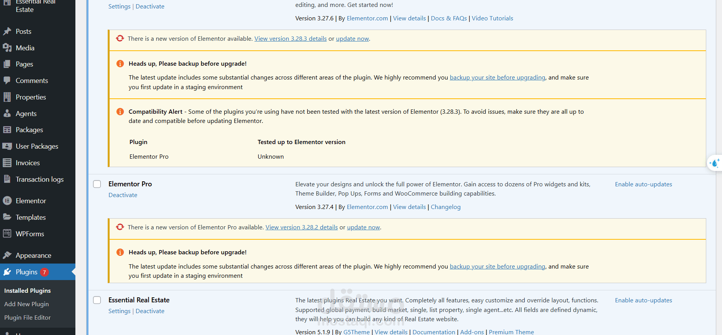Open Elementor Docs & FAQs link
The height and width of the screenshot is (335, 722).
click(x=449, y=18)
